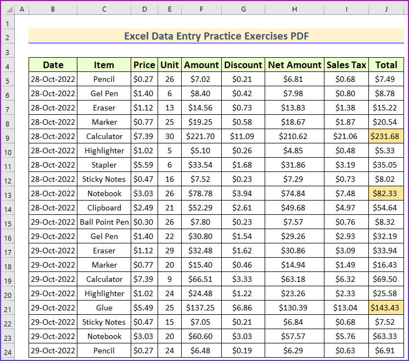Select the $221.70 amount cell
This screenshot has height=361, width=409.
(201, 136)
